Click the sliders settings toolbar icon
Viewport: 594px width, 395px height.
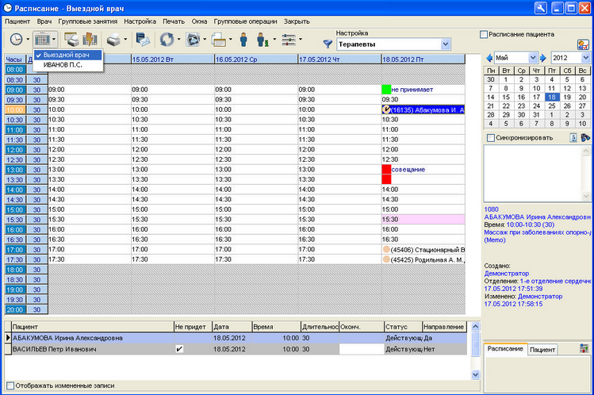(x=289, y=40)
